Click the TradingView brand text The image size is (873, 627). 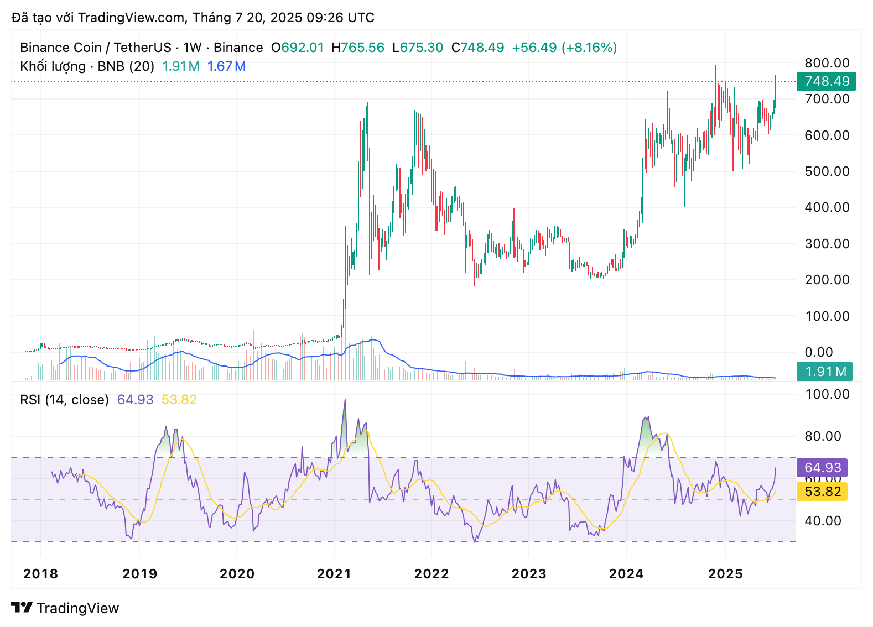(78, 608)
